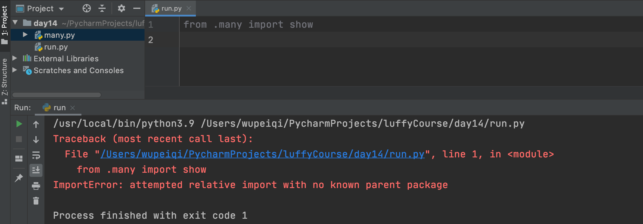The height and width of the screenshot is (224, 643).
Task: Toggle Scroll to End in Run console
Action: (36, 170)
